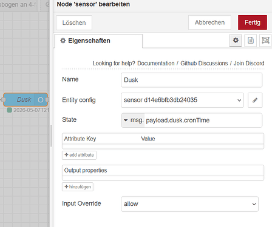This screenshot has width=272, height=227.
Task: Edit entity config with pencil icon
Action: click(255, 100)
